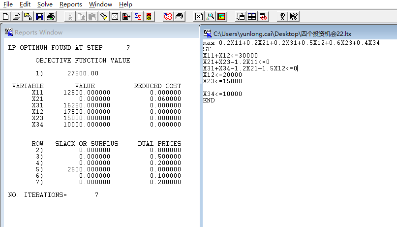Open the File menu
This screenshot has width=397, height=227.
tap(8, 4)
